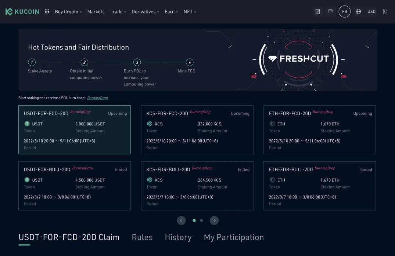Open the mobile app download icon

click(x=384, y=12)
